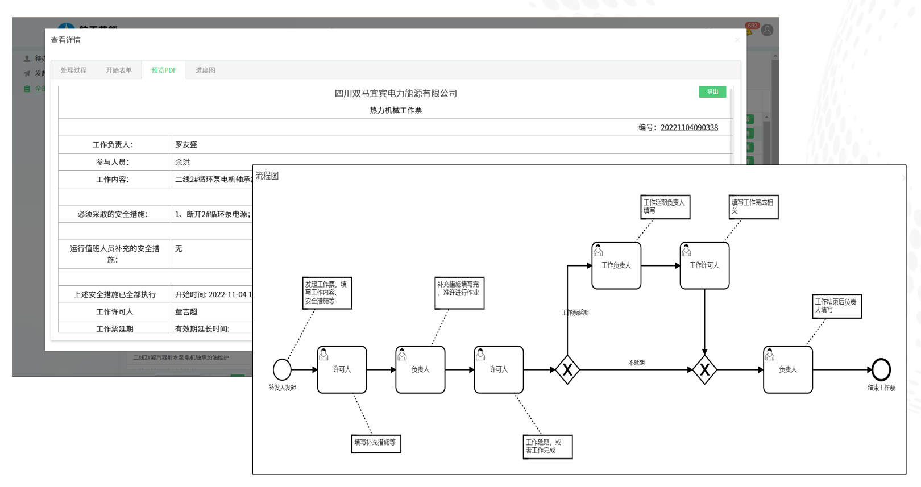Viewport: 921px width, 487px height.
Task: Click the 全部 clipboard icon in sidebar
Action: (27, 89)
